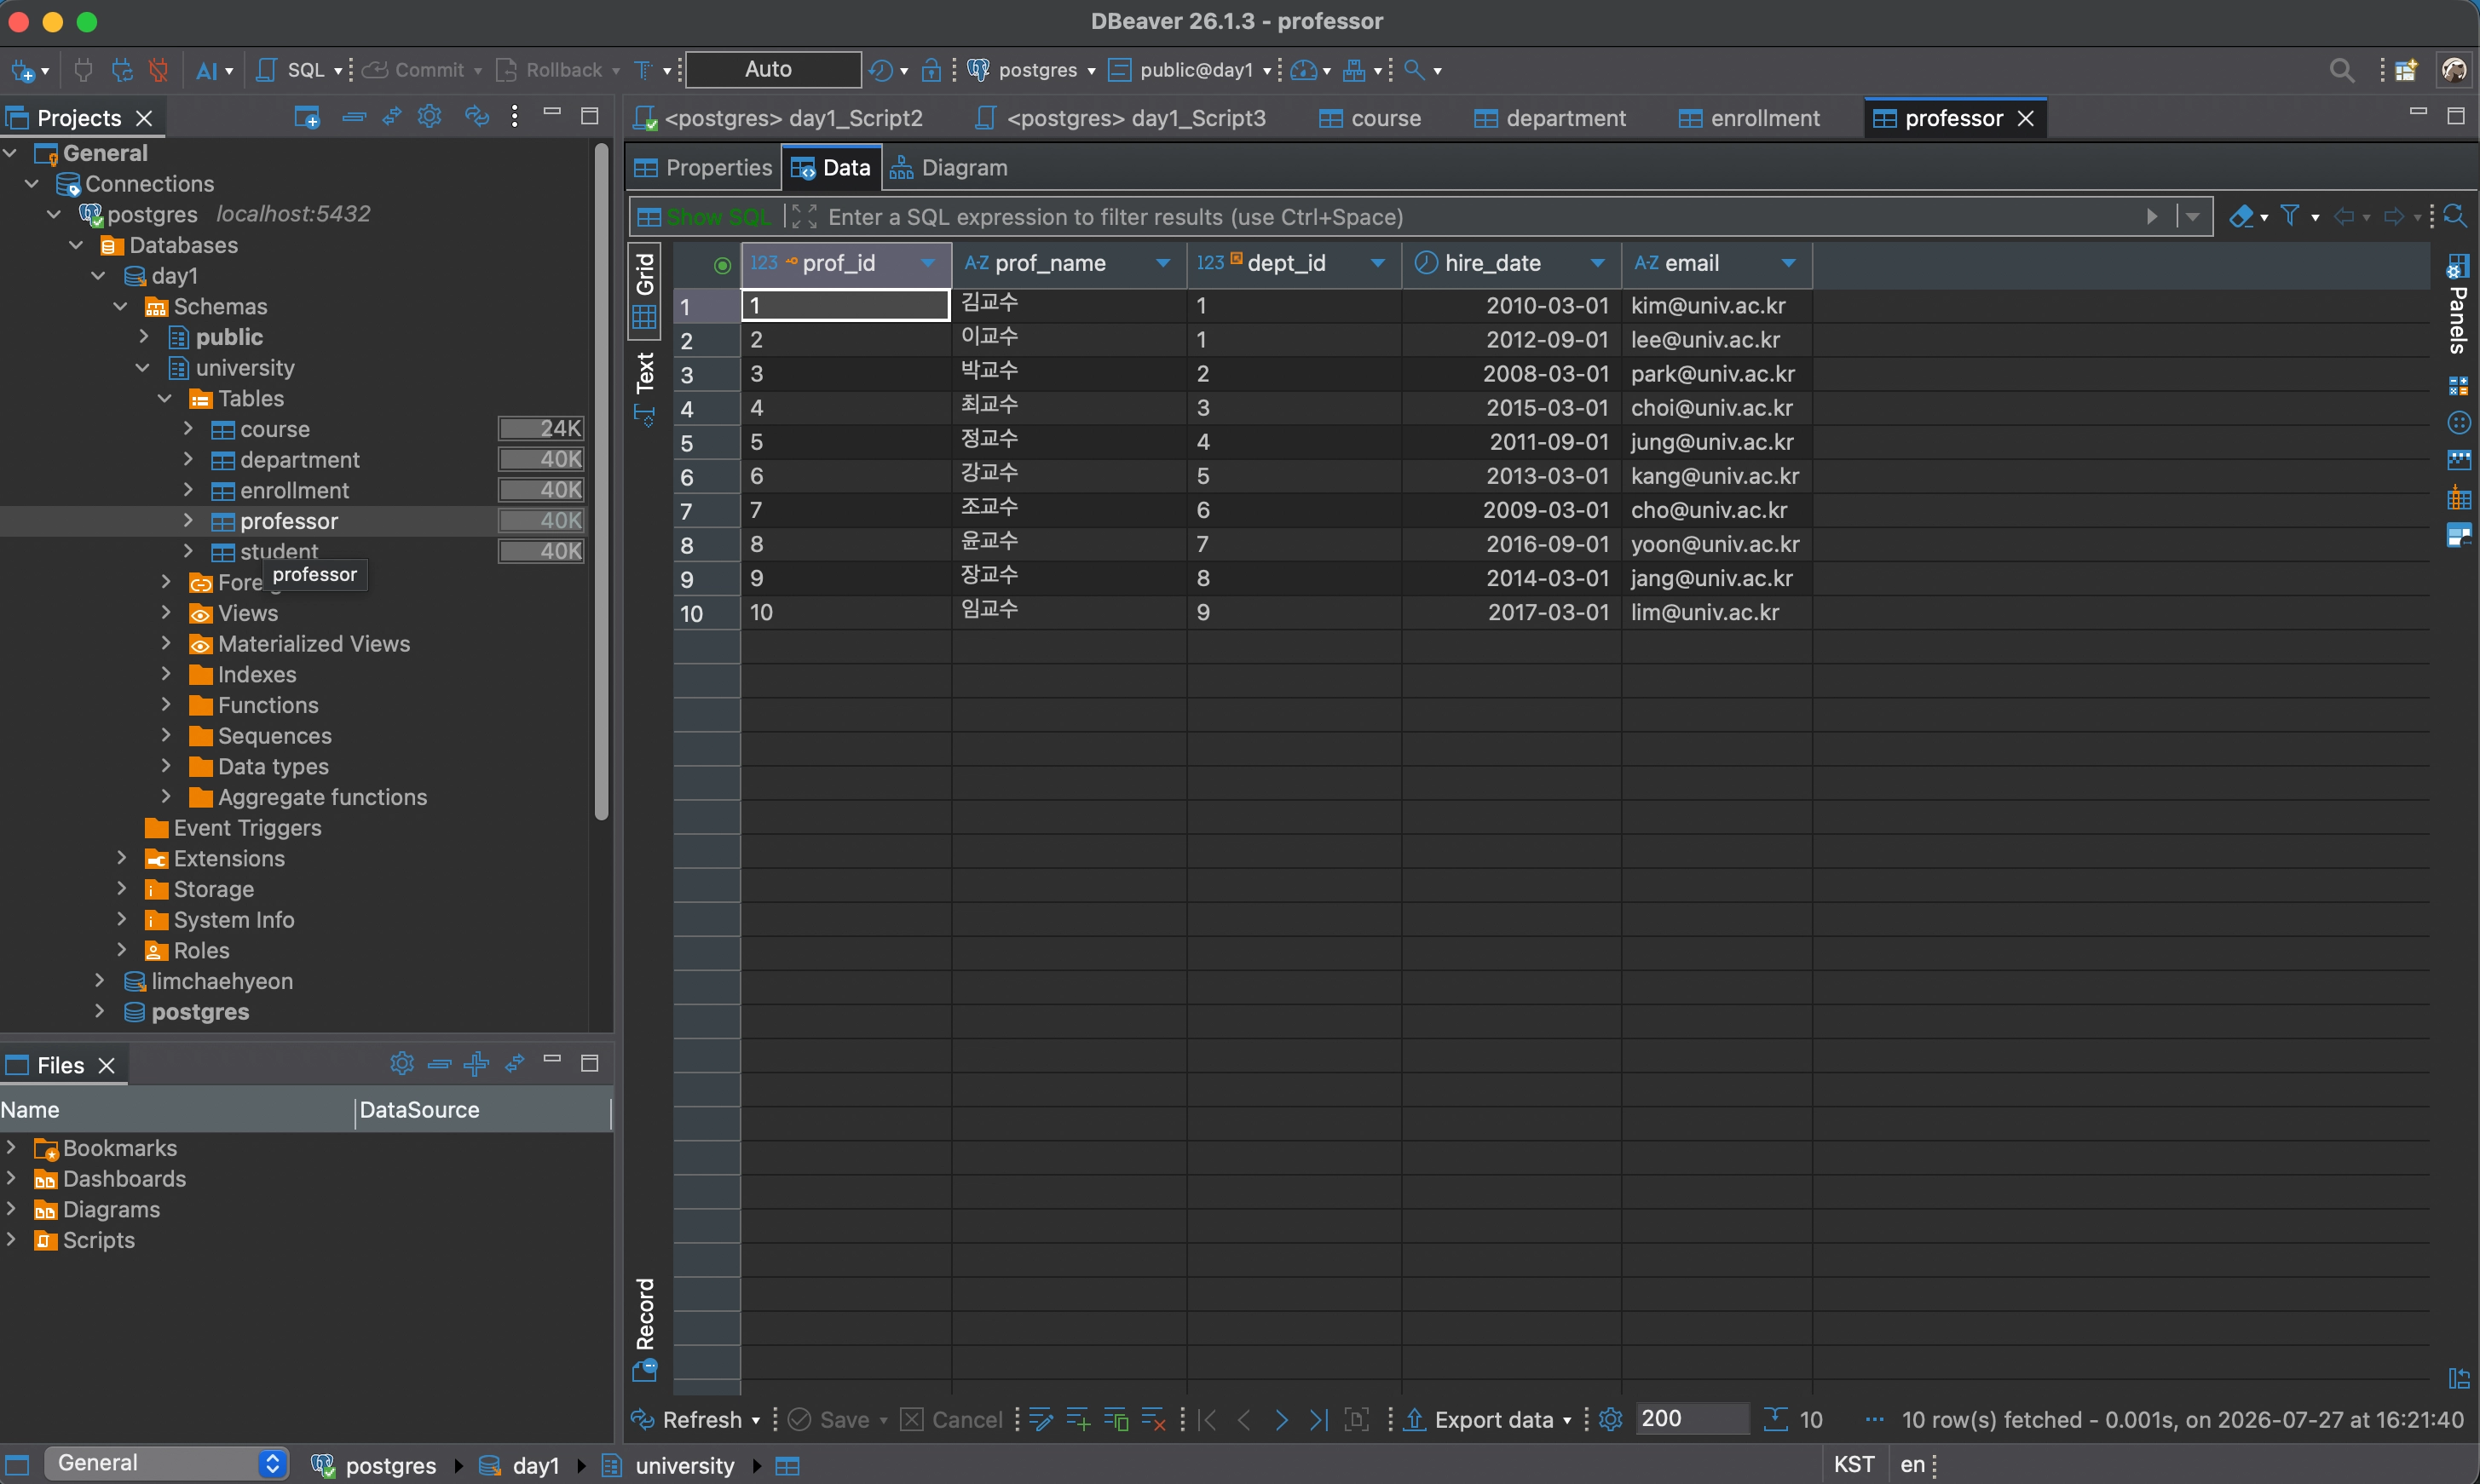Screen dimensions: 2480x1484
Task: Open the AI assistant toolbar button
Action: (x=207, y=70)
